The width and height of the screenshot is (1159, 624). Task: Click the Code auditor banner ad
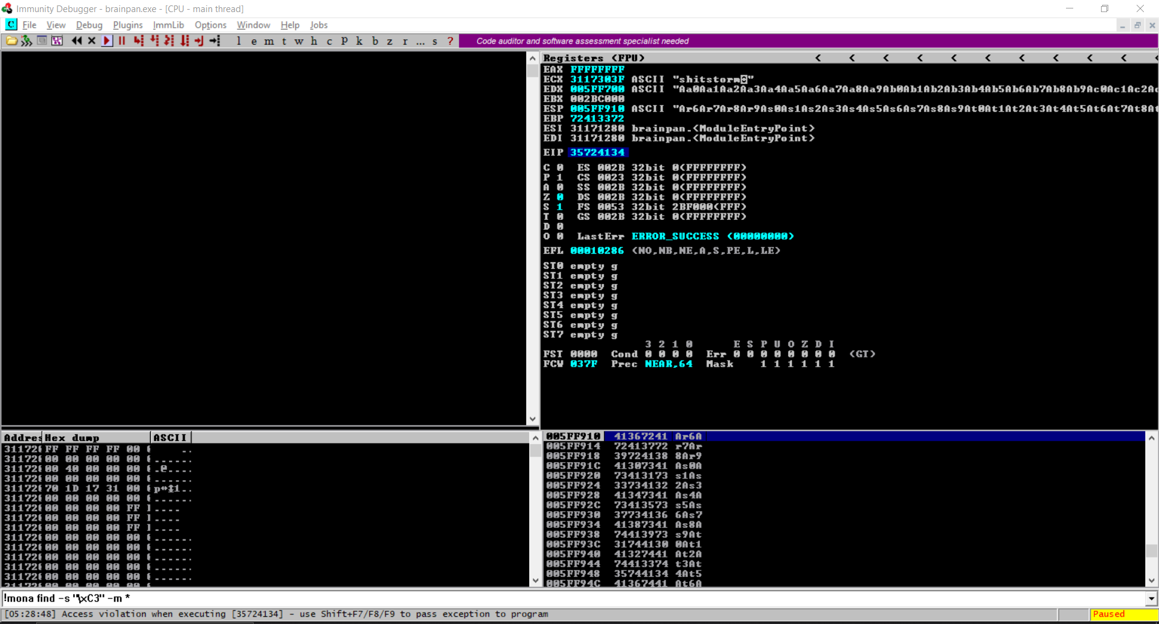(x=582, y=41)
